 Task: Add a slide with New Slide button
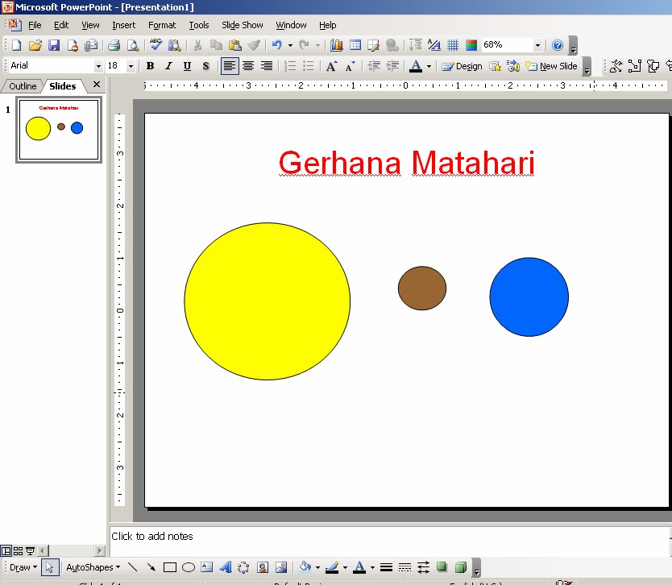[555, 65]
